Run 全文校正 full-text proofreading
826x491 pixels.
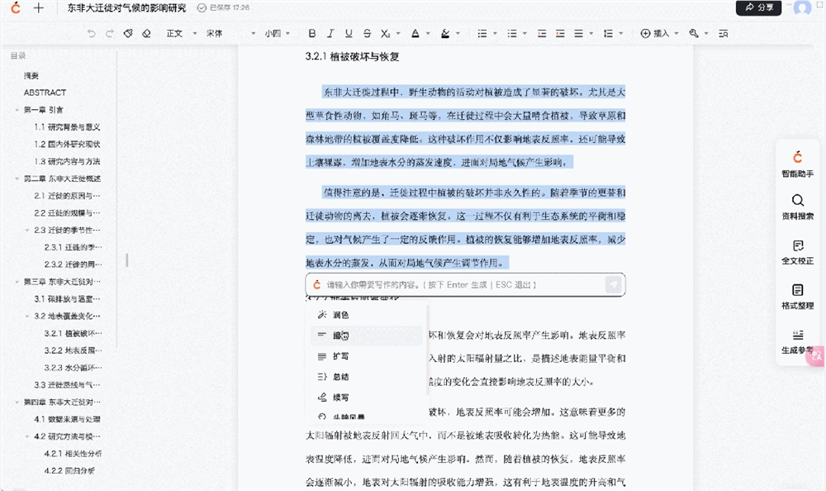796,252
